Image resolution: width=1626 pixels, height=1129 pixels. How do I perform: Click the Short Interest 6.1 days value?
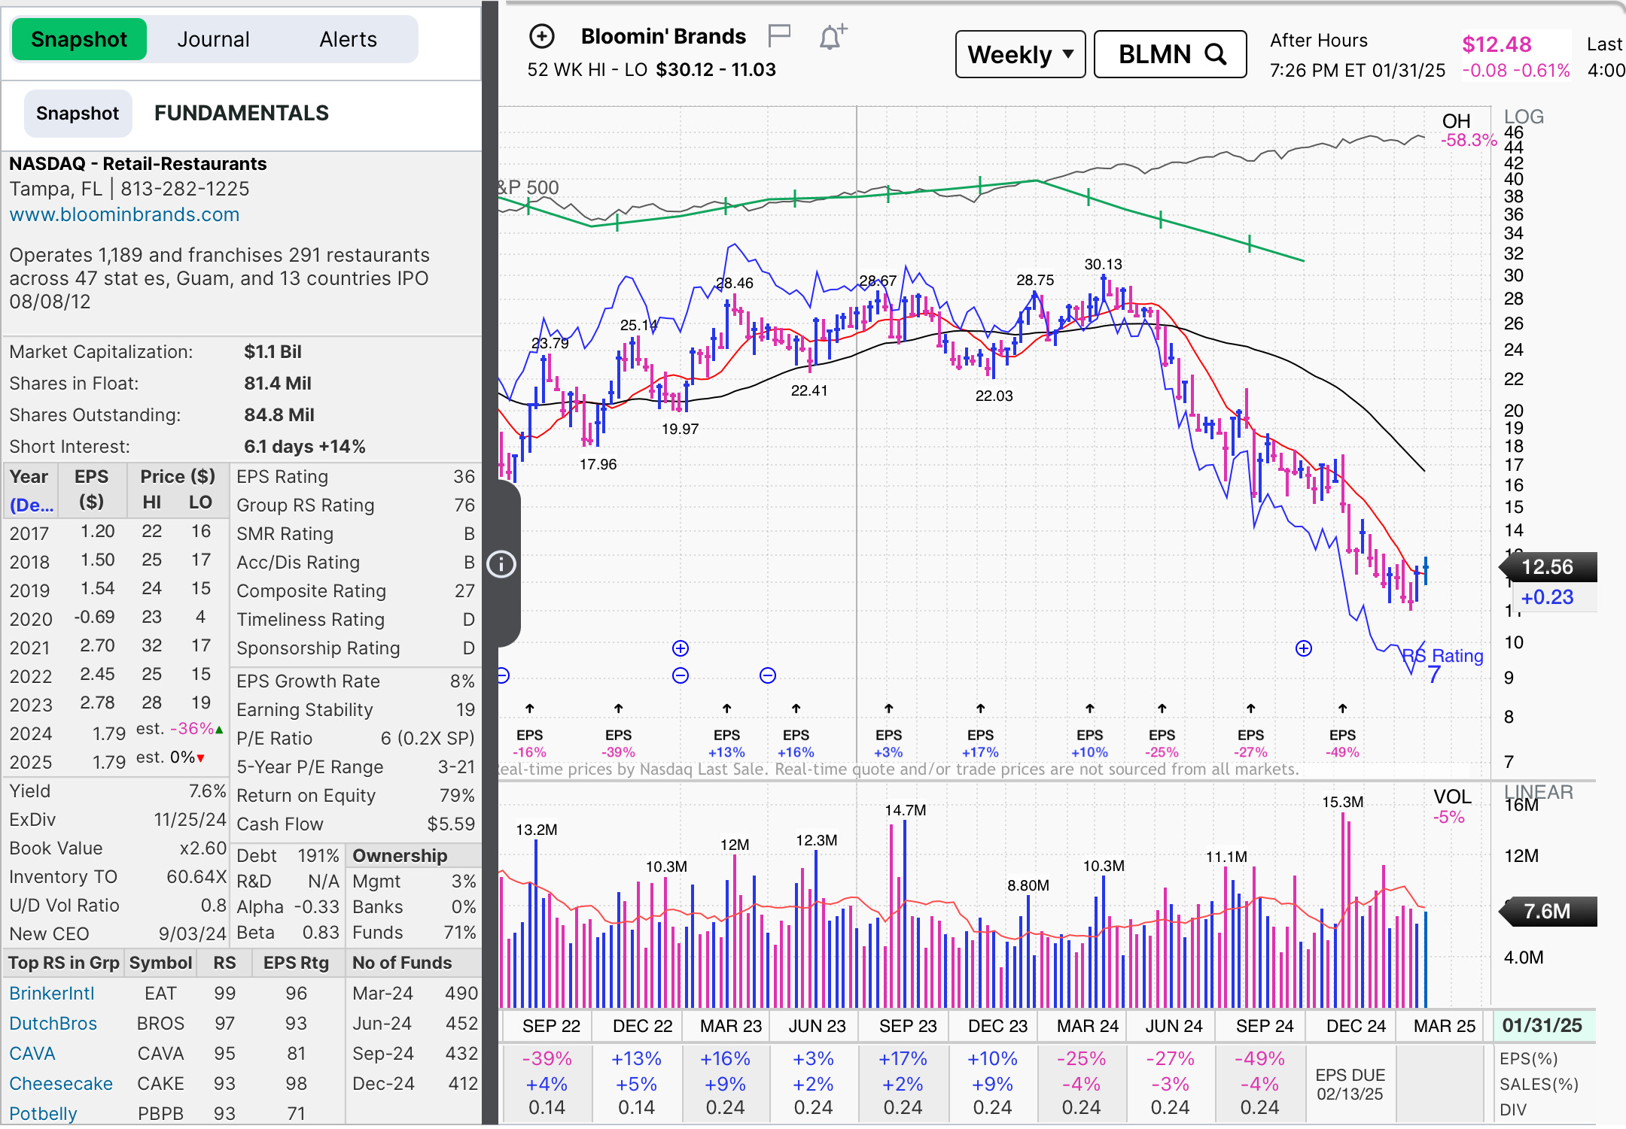[x=305, y=447]
